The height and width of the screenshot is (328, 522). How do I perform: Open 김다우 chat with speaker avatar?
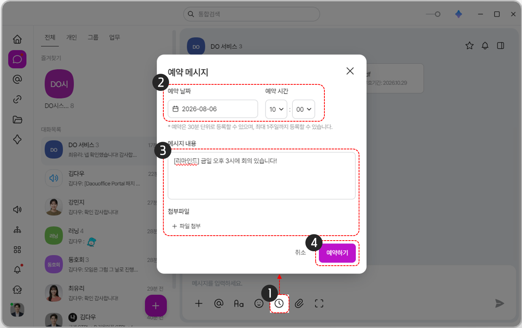click(x=99, y=179)
